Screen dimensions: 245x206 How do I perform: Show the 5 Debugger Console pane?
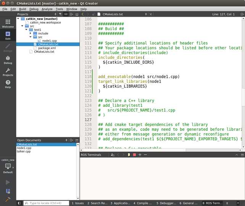click(166, 203)
